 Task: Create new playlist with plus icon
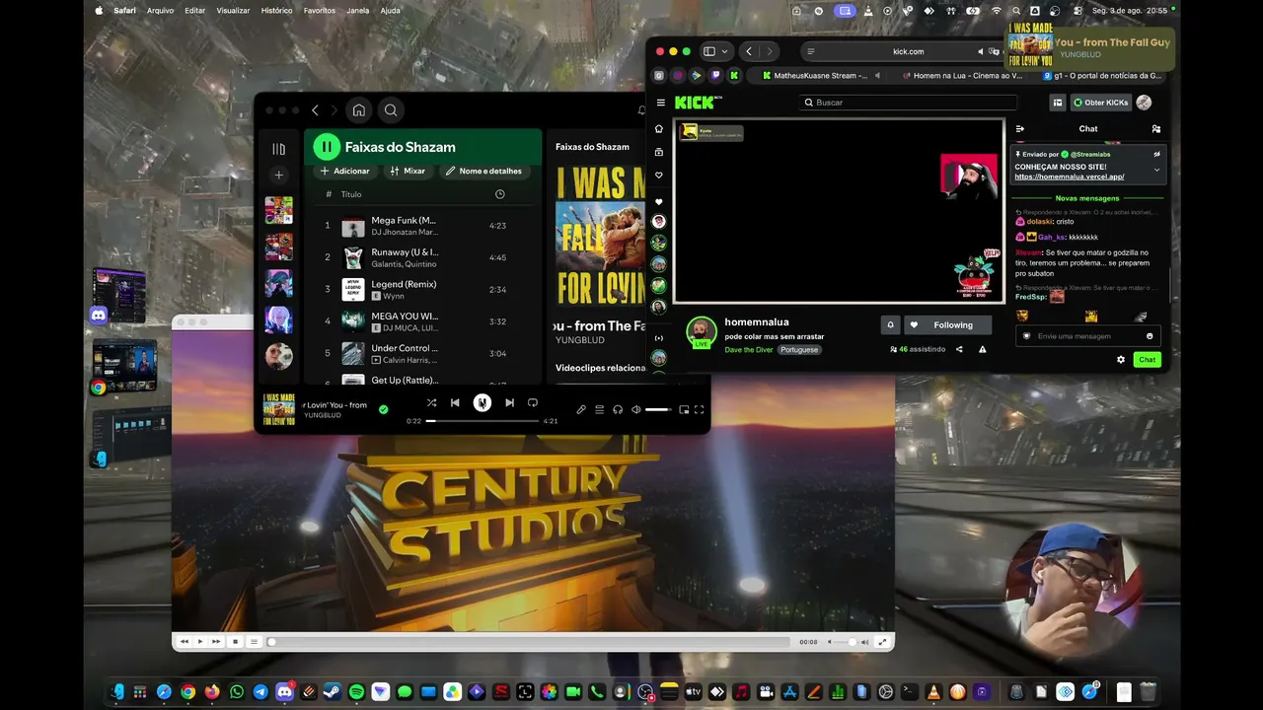[x=278, y=175]
